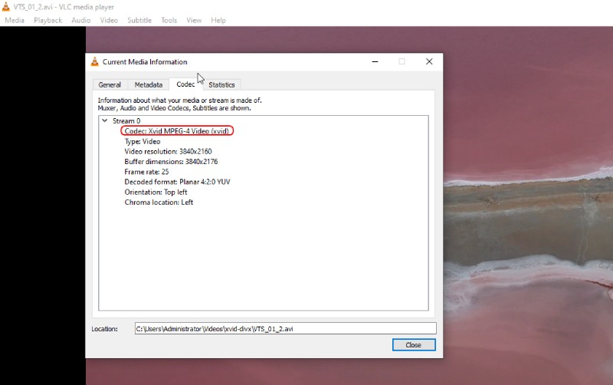This screenshot has width=613, height=385.
Task: Select the Codec: Xvid MPEG-4 Video row
Action: coord(177,131)
